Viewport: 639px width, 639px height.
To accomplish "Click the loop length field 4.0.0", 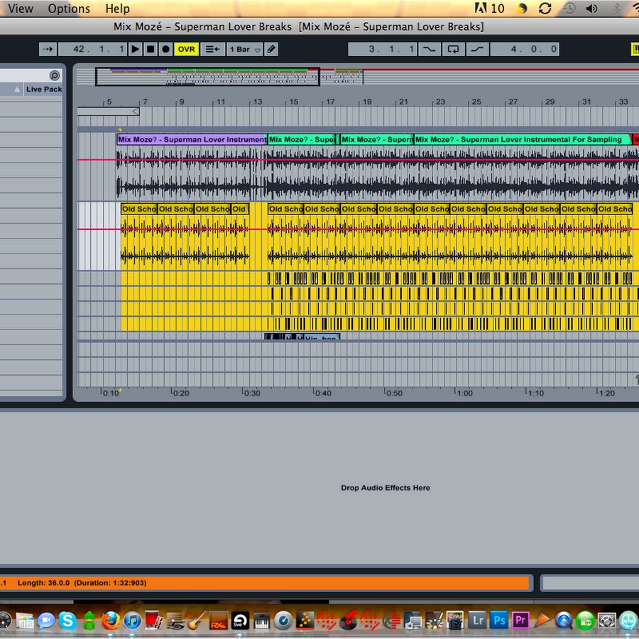I will (x=525, y=49).
